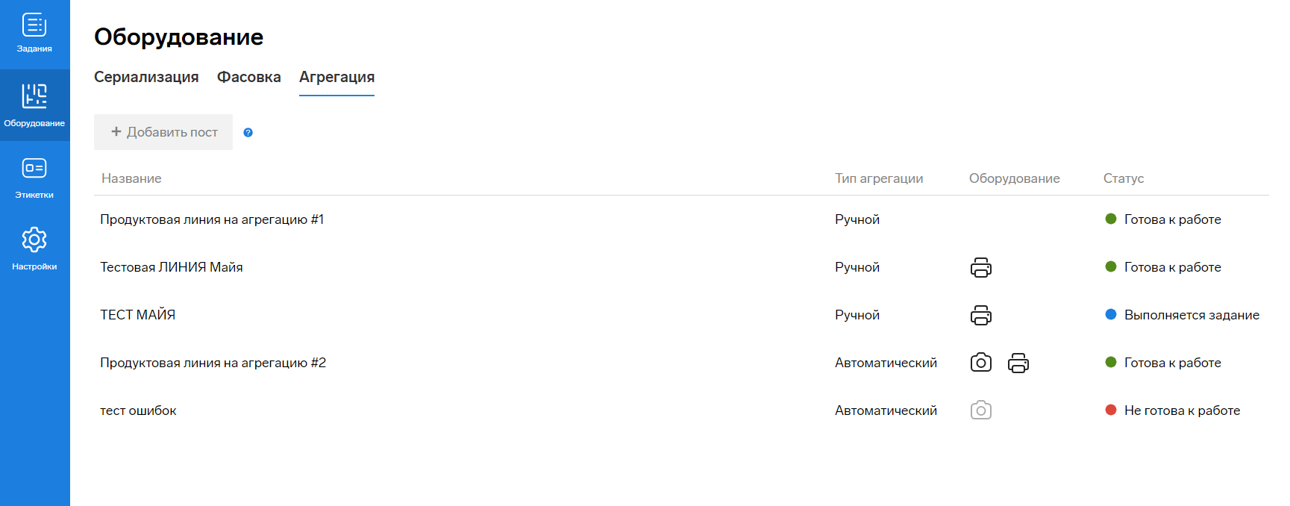Select the Оборудование sidebar icon

34,104
